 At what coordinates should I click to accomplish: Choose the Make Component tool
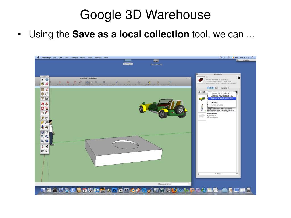tap(47, 79)
